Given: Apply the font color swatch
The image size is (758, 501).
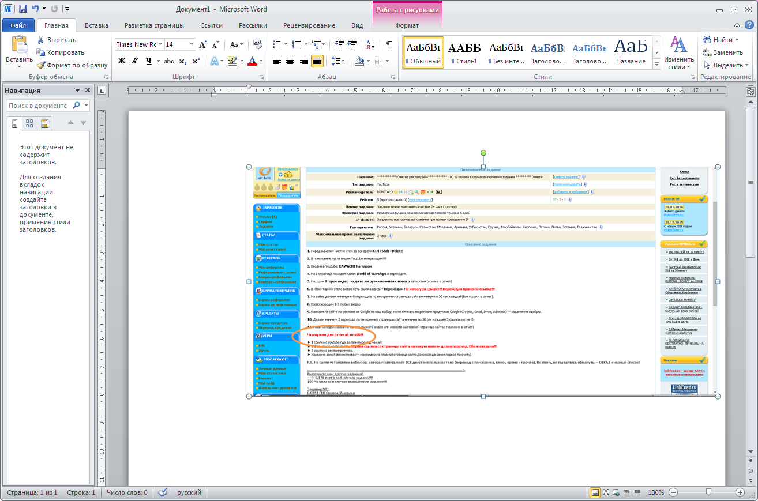Looking at the screenshot, I should pyautogui.click(x=252, y=61).
